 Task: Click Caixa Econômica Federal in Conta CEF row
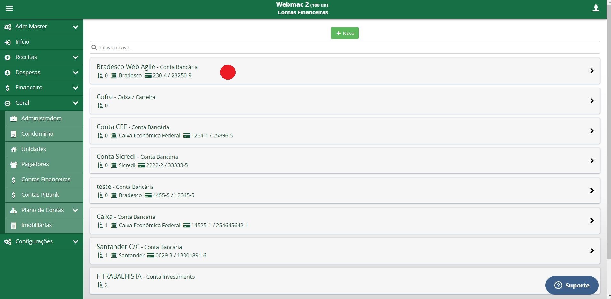149,135
